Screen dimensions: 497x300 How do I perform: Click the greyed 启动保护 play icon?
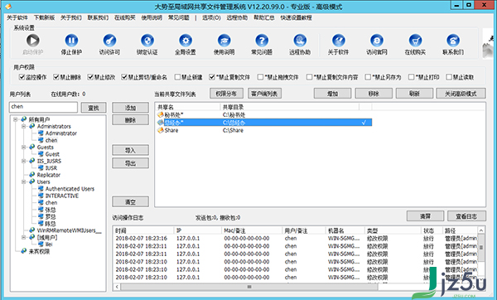32,41
